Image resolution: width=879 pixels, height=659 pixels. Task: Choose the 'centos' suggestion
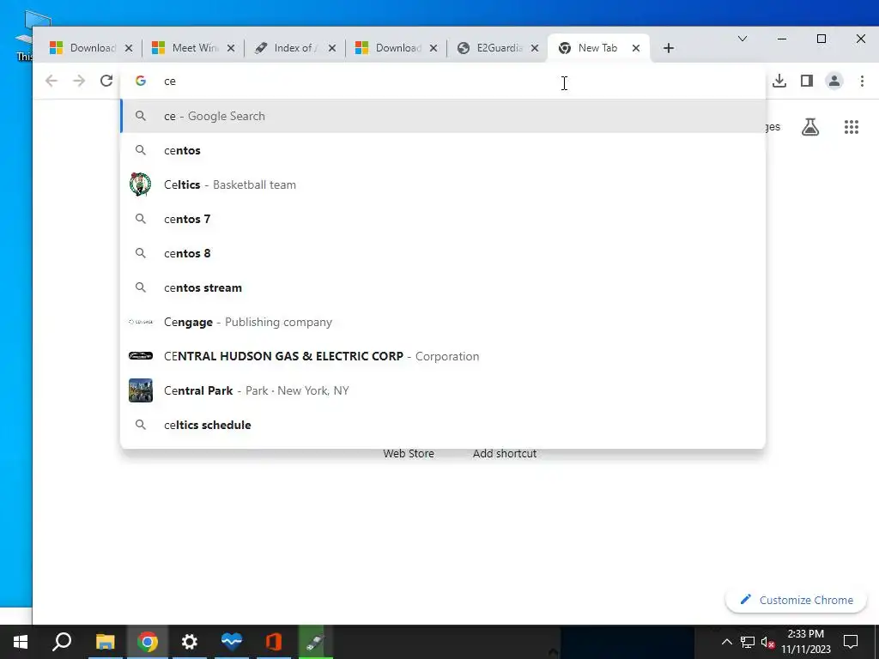(443, 150)
